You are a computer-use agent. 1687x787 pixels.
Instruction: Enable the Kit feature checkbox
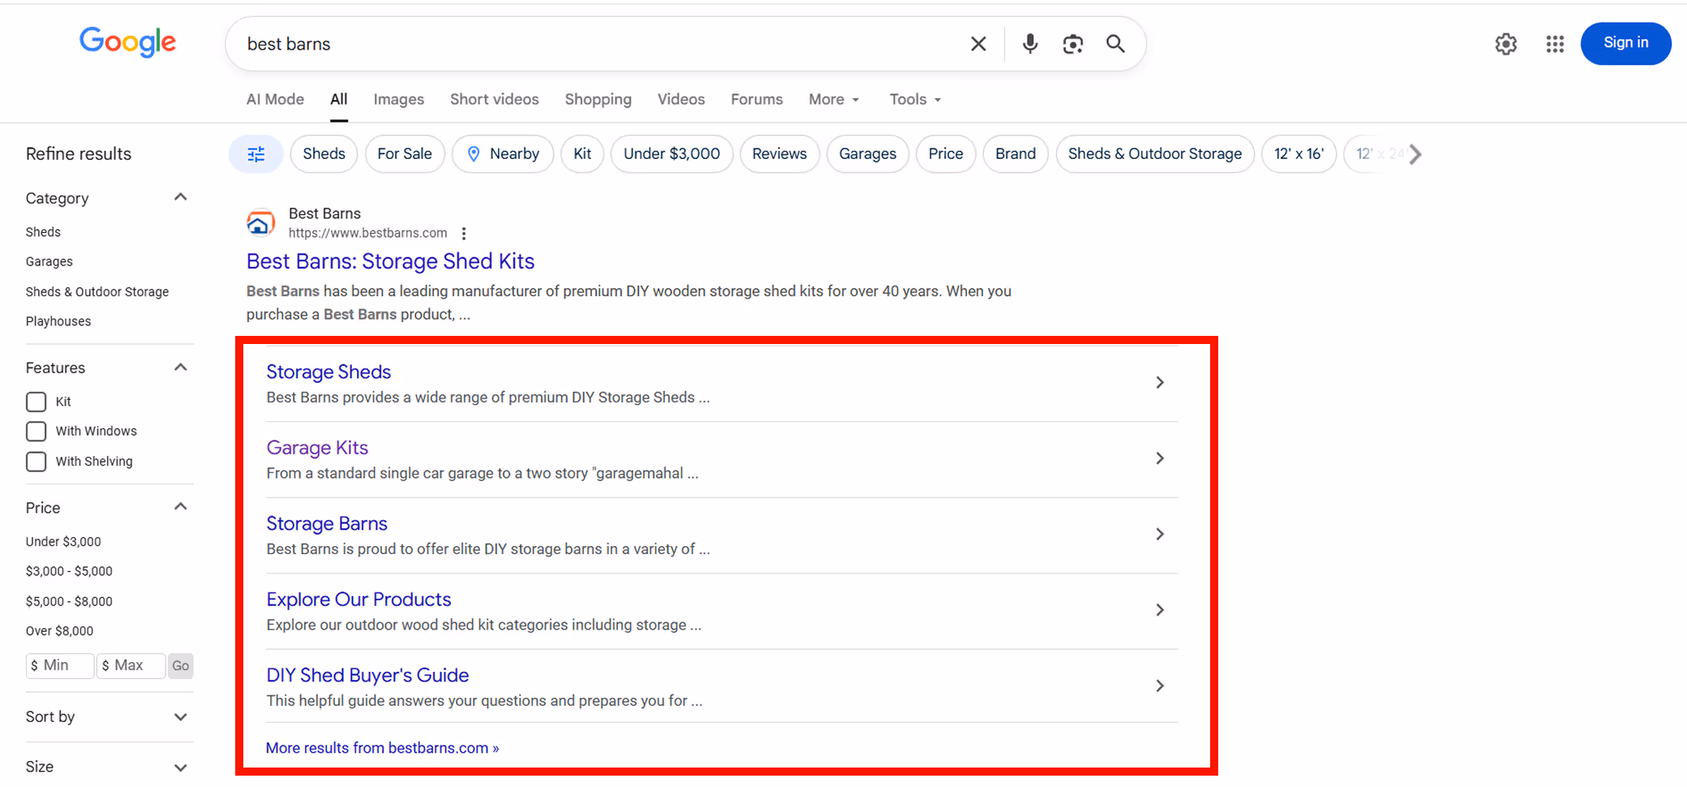pos(36,402)
